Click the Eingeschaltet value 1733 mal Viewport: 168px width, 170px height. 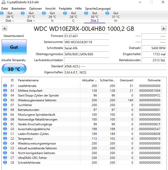(154, 54)
